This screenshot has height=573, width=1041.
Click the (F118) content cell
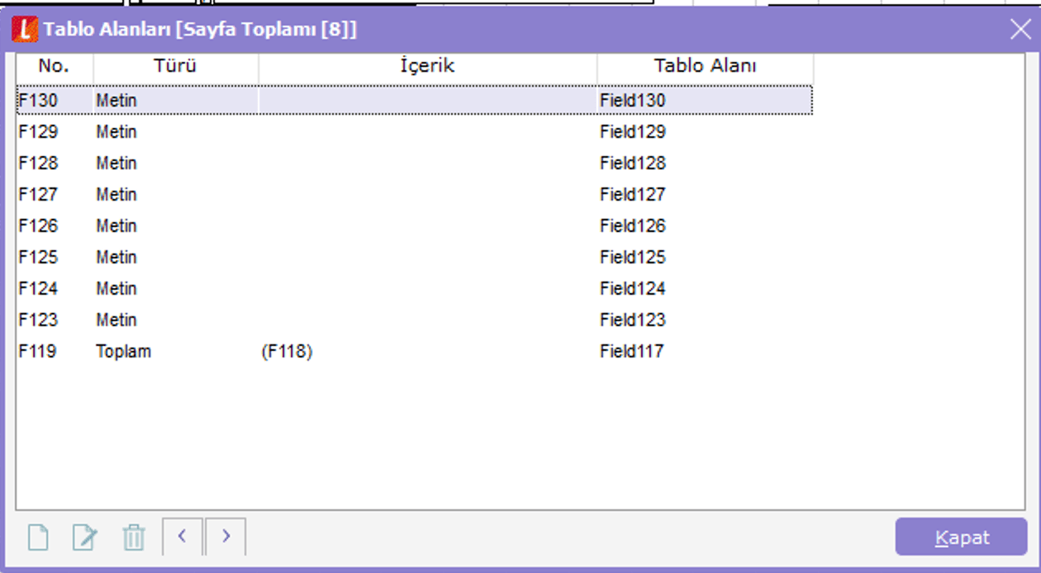pos(288,351)
